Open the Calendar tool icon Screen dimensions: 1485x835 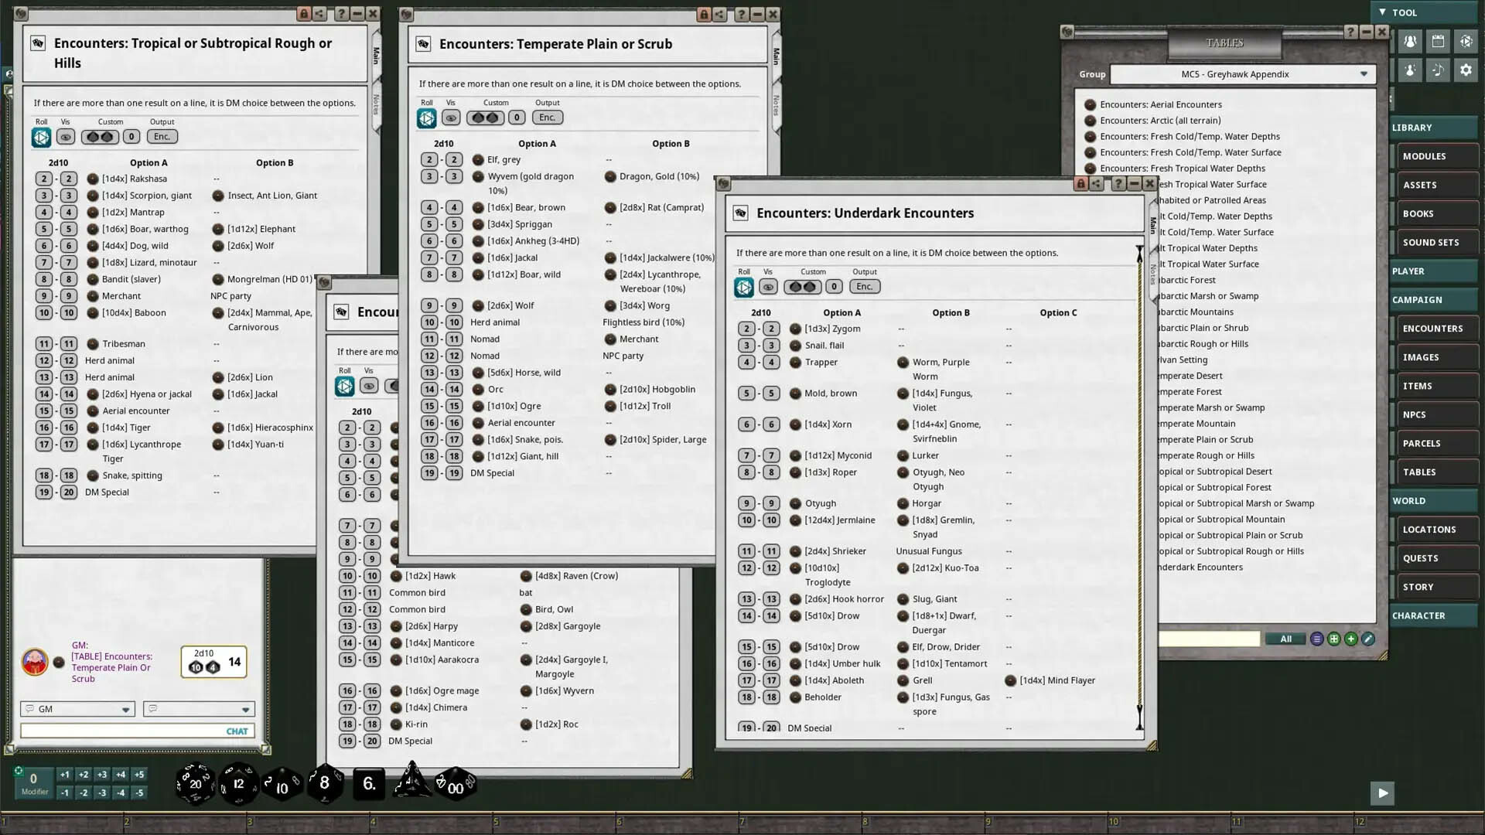1439,41
